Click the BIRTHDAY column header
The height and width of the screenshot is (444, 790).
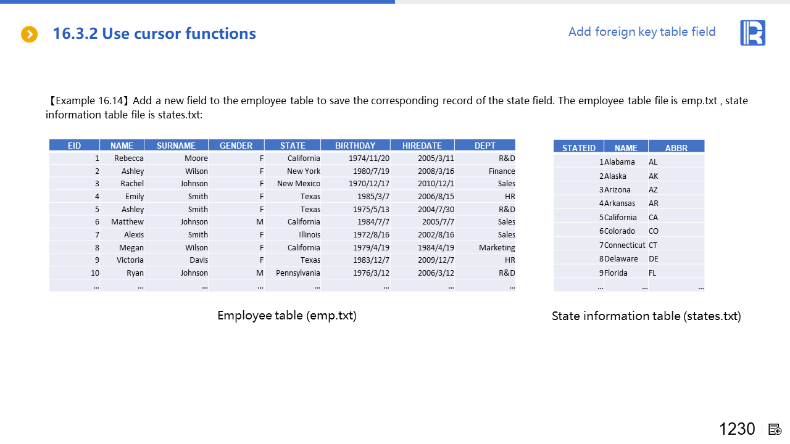click(x=355, y=146)
